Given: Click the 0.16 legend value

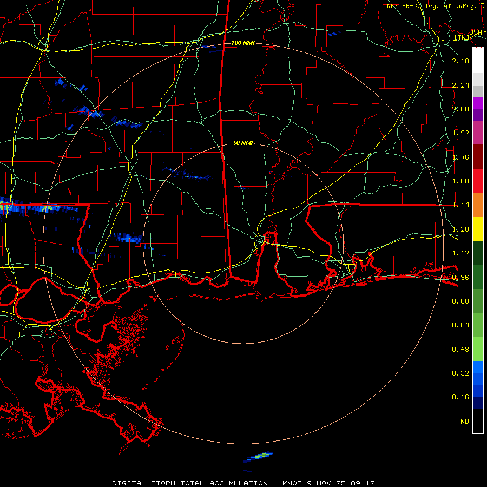Looking at the screenshot, I should pyautogui.click(x=460, y=397).
